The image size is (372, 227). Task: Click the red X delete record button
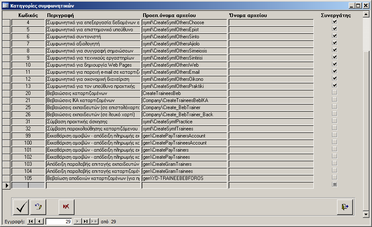point(66,207)
